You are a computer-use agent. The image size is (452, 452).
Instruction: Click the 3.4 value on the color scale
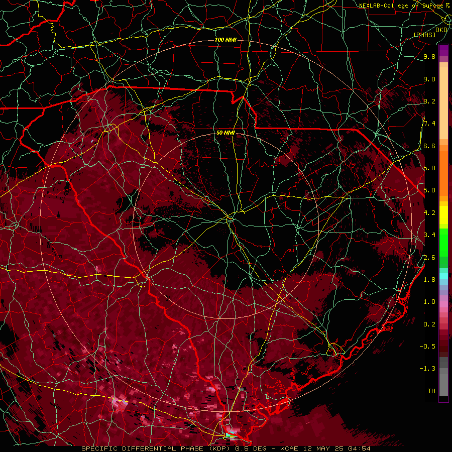(429, 235)
